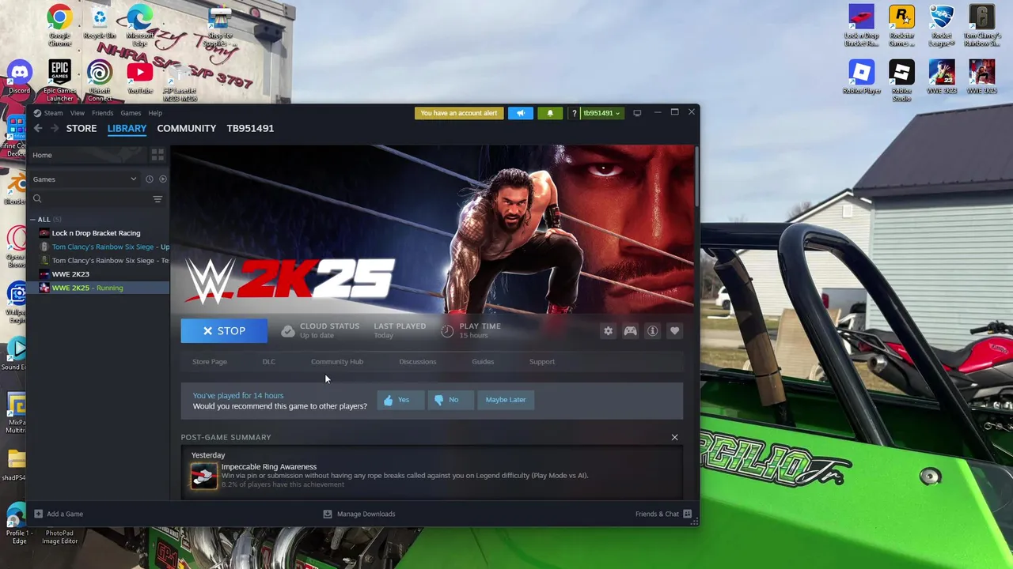Open Manage Downloads

click(359, 514)
